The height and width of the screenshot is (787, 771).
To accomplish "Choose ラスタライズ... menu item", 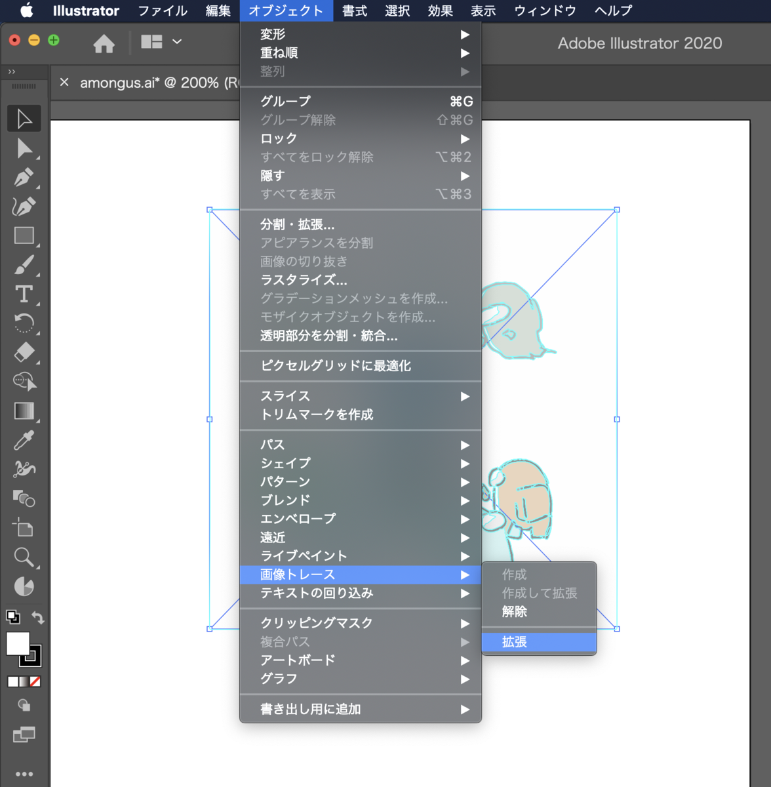I will click(x=361, y=280).
